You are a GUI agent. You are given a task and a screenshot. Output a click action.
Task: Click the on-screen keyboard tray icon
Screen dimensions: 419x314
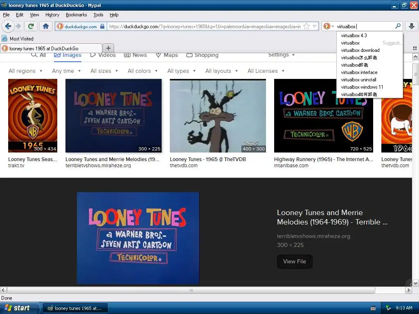click(373, 308)
